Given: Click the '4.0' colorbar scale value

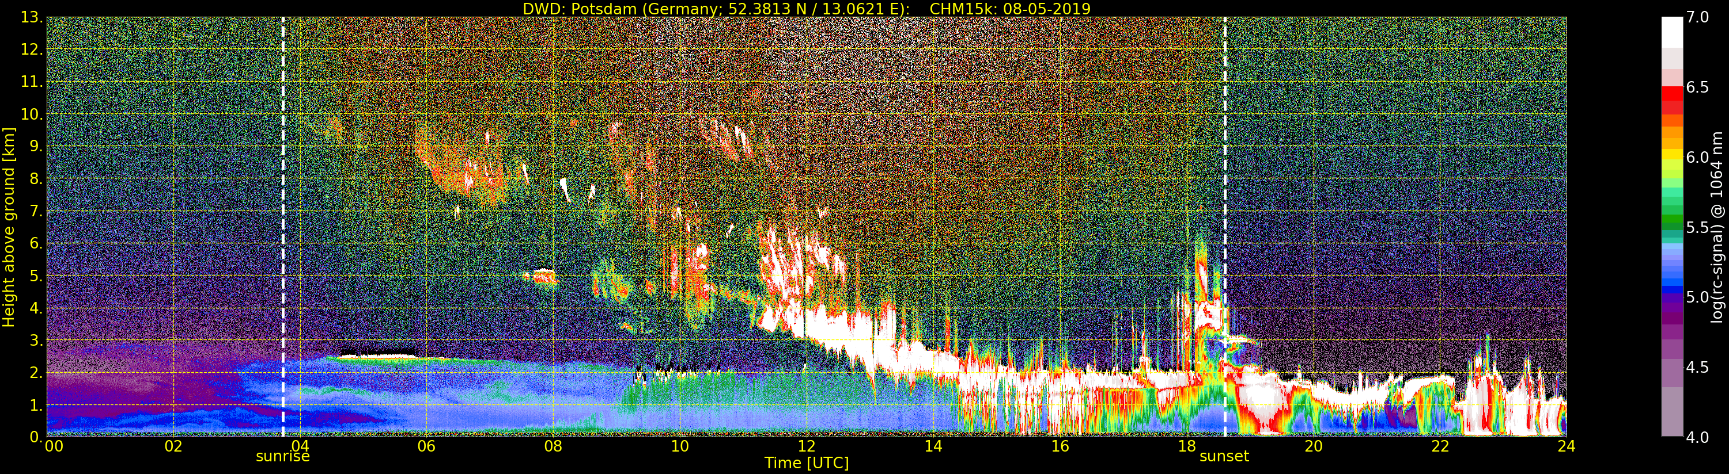Looking at the screenshot, I should pyautogui.click(x=1697, y=437).
